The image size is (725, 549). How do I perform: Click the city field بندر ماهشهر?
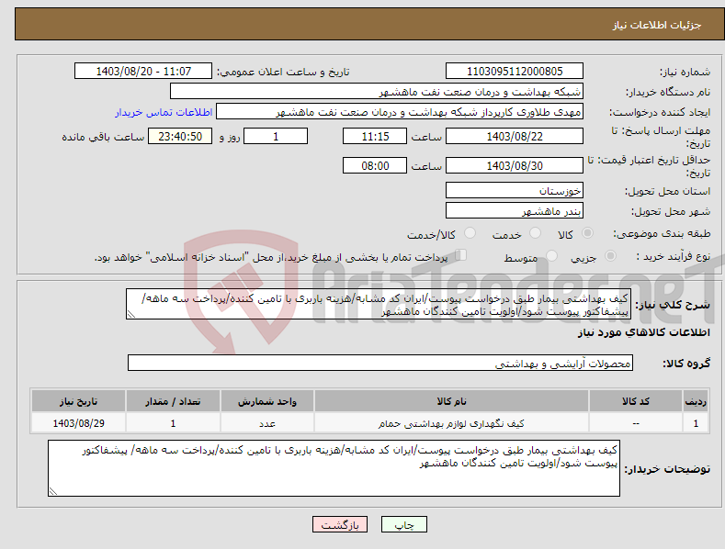tap(515, 211)
